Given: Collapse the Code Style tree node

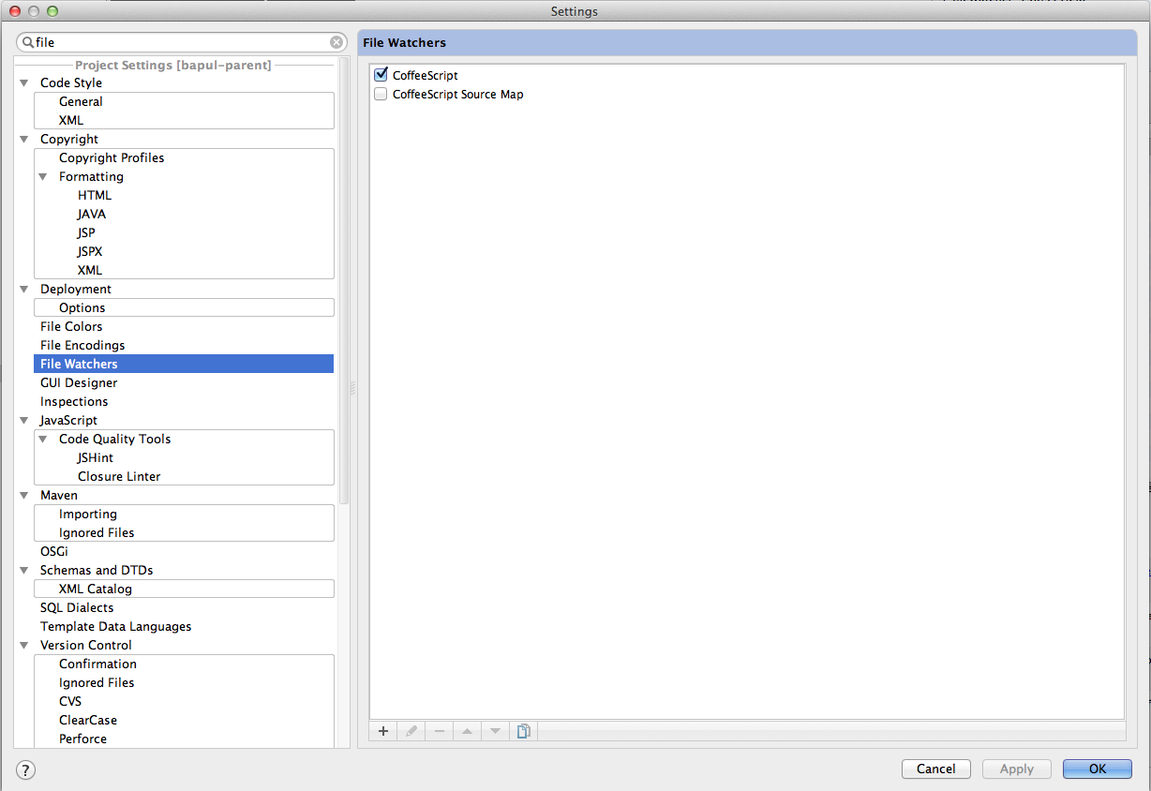Looking at the screenshot, I should click(24, 83).
